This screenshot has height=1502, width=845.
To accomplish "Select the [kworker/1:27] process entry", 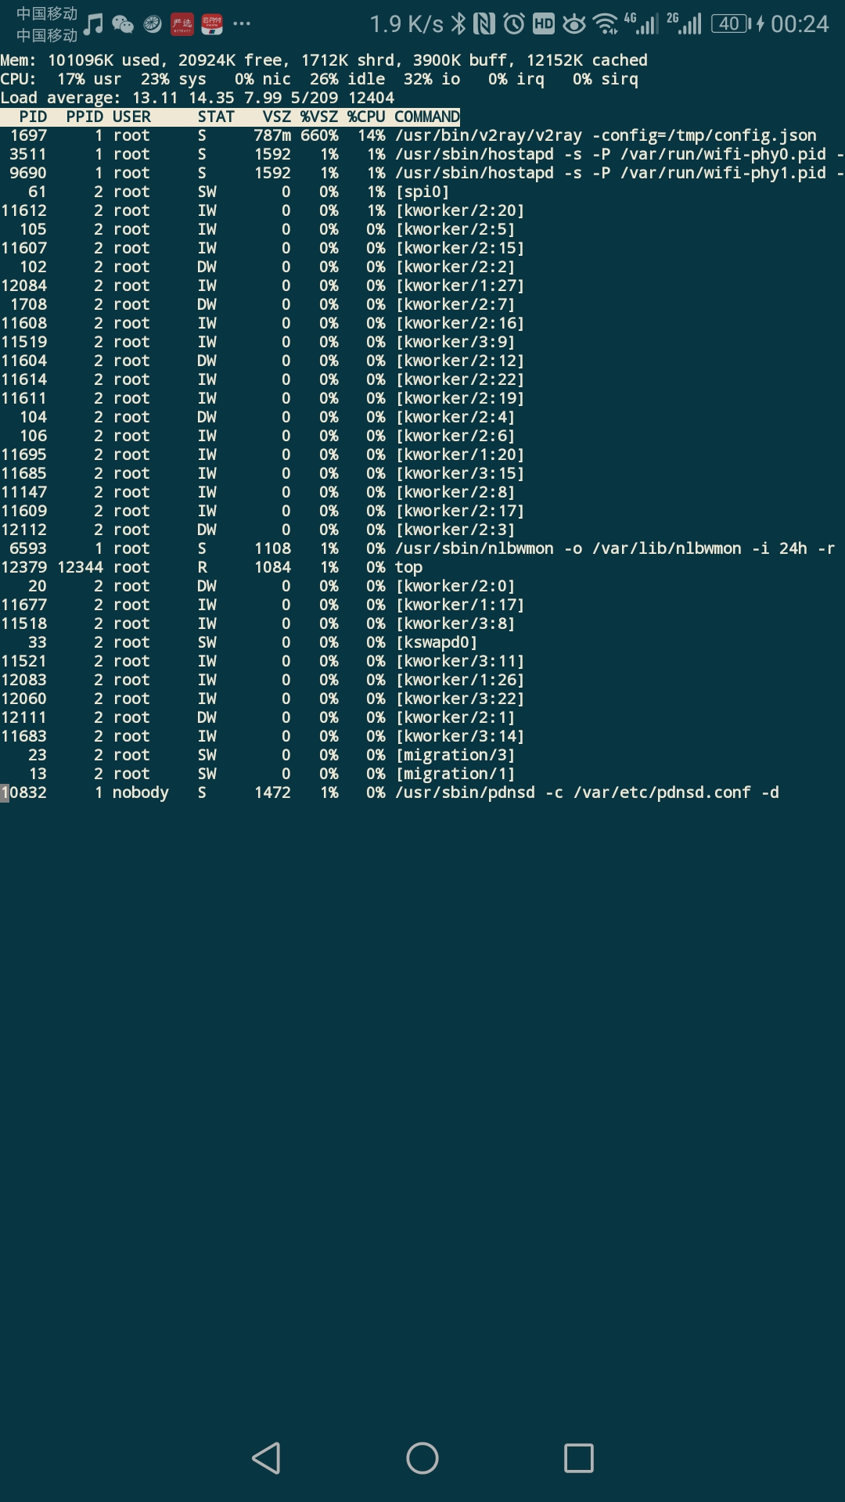I will pos(460,286).
